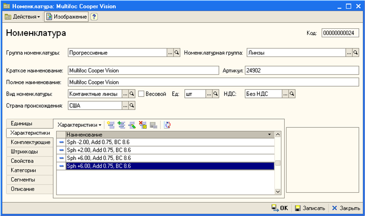365x216 pixels.
Task: Click ellipsis button of Номенклатурная группа field
Action: point(349,53)
